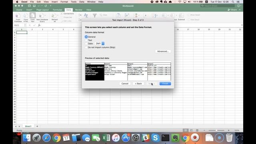Click the Save icon in title bar
Image resolution: width=256 pixels, height=144 pixels.
point(34,6)
